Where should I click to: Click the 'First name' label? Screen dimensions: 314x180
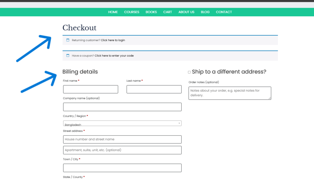point(70,81)
